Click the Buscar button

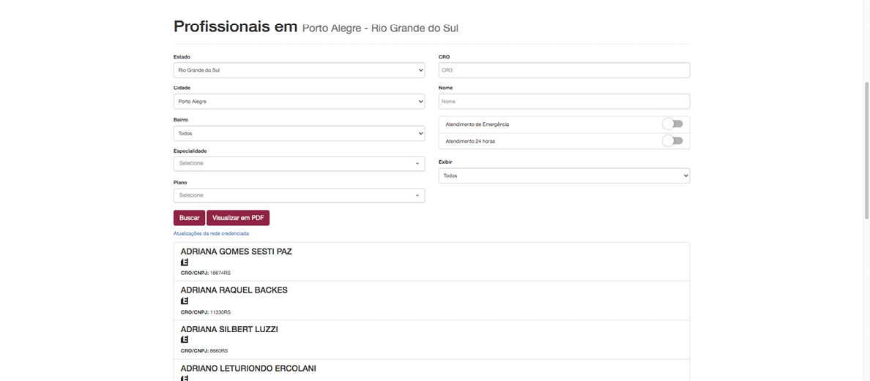click(x=189, y=218)
